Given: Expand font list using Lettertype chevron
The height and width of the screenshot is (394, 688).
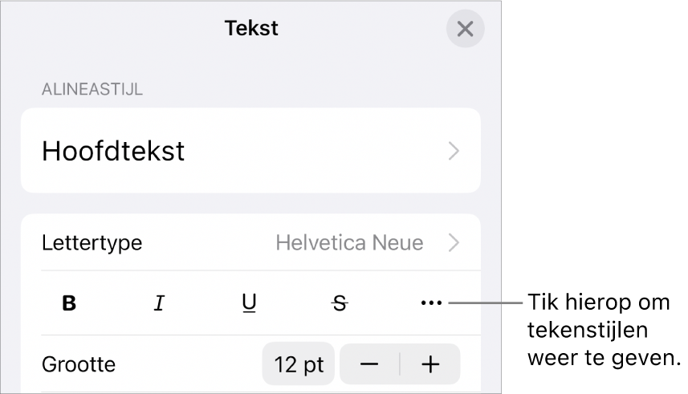Looking at the screenshot, I should [x=454, y=242].
